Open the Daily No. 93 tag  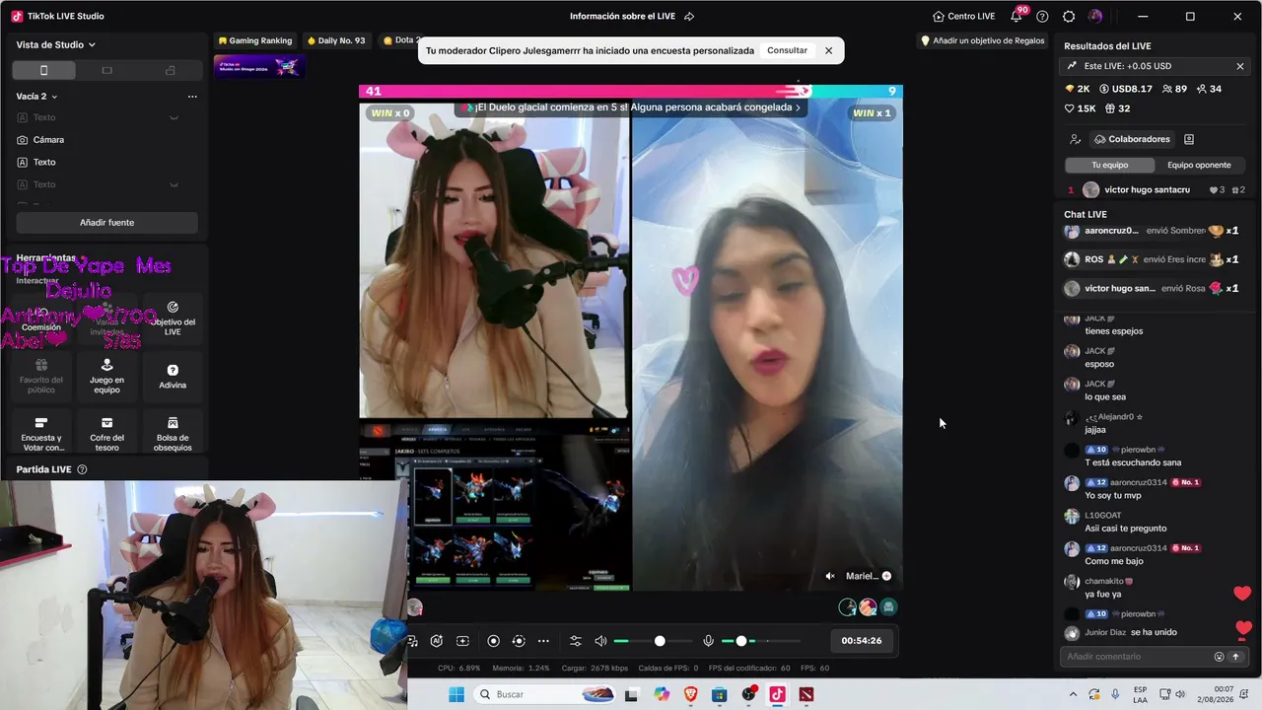pos(336,40)
